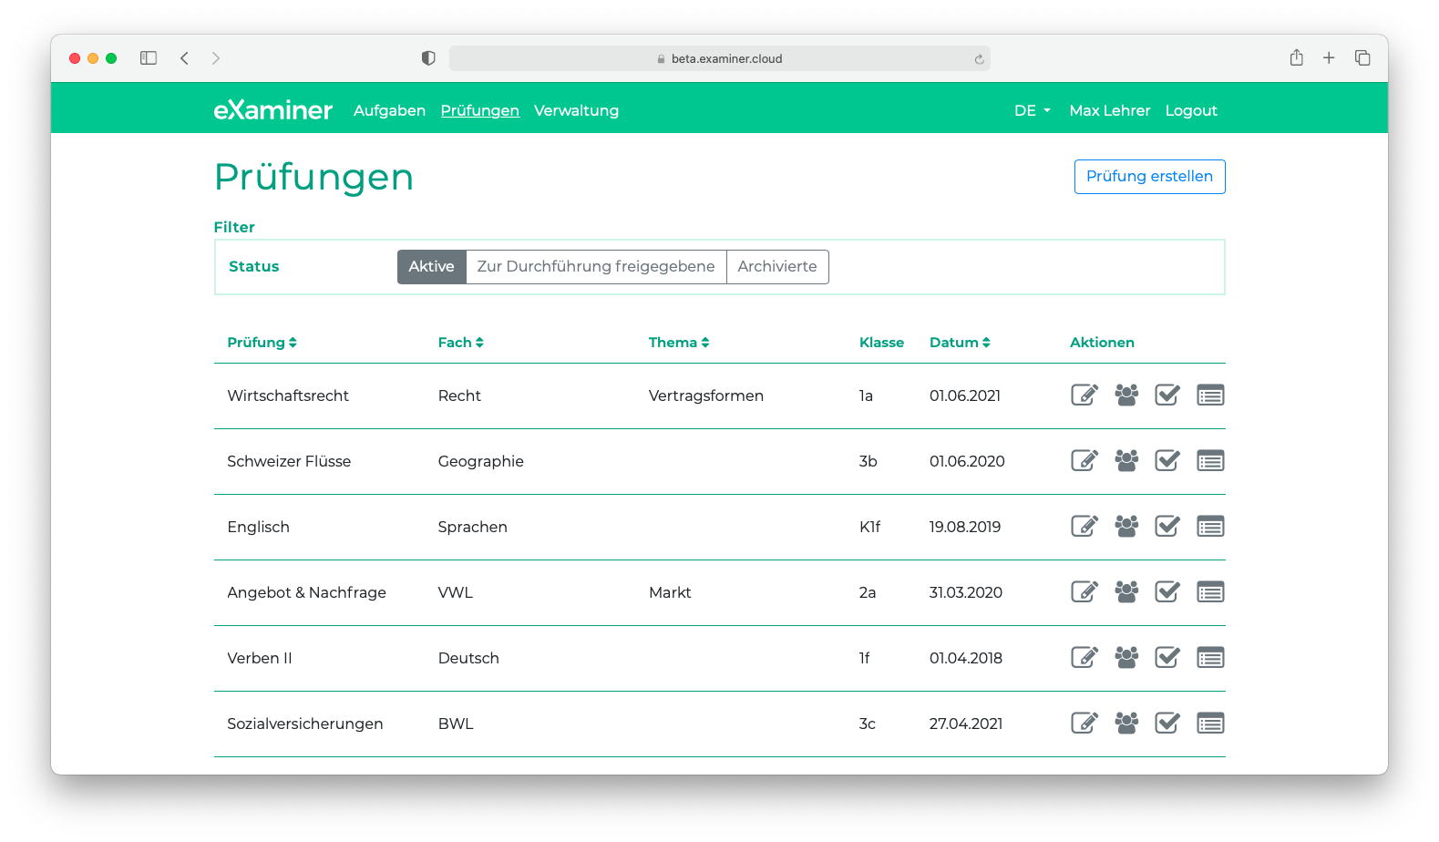Click list icon in Schweizer Flüsse row
1439x842 pixels.
coord(1210,461)
